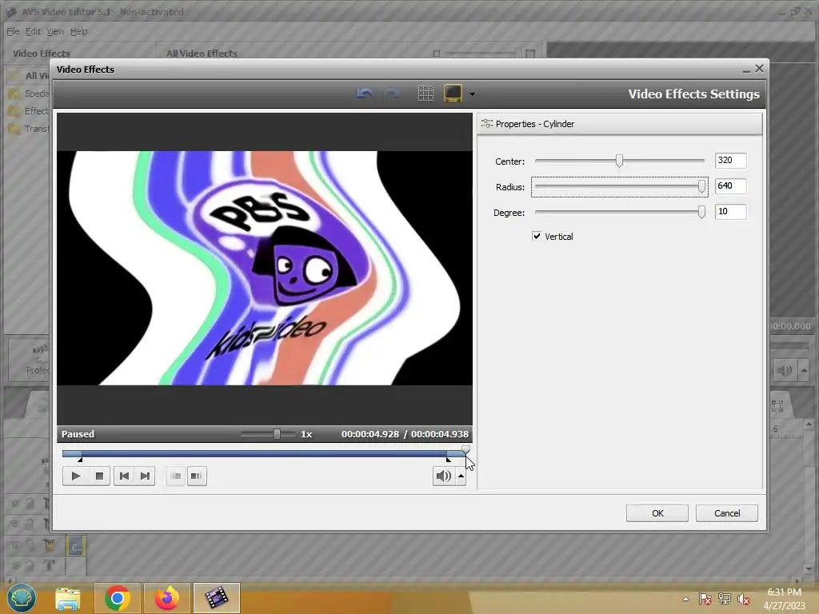Open File Explorer from taskbar

tap(68, 598)
